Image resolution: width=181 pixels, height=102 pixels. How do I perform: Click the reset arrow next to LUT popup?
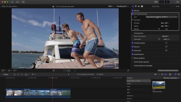[178, 17]
